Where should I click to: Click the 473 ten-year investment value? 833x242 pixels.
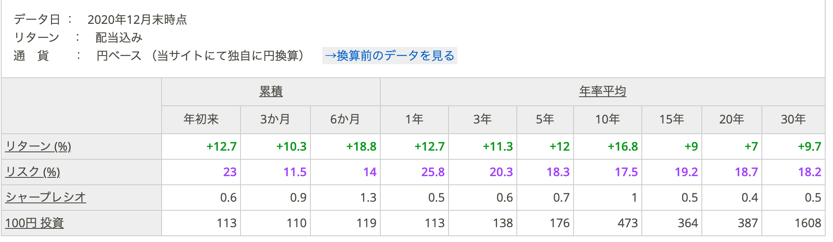pos(627,223)
